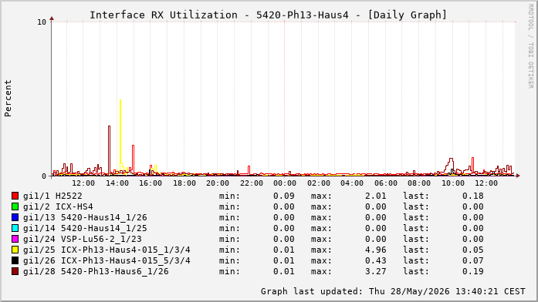Click the max value 4.96 for gi1/25
The image size is (538, 302).
pyautogui.click(x=376, y=250)
